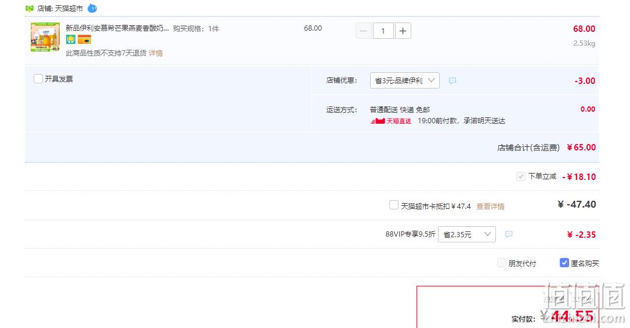Check the 天猫超市卡抵扣 ¥47.4 checkbox
This screenshot has width=630, height=328.
tap(394, 205)
